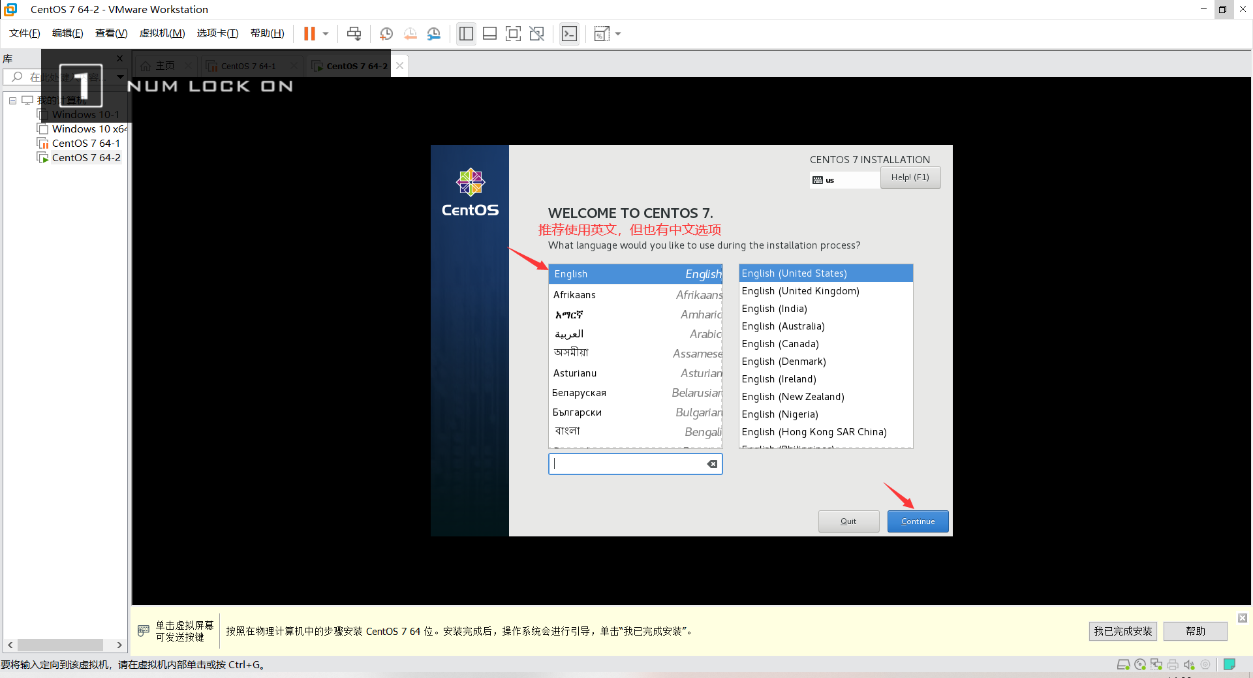1253x678 pixels.
Task: Open the 帮助(H) menu
Action: pos(268,33)
